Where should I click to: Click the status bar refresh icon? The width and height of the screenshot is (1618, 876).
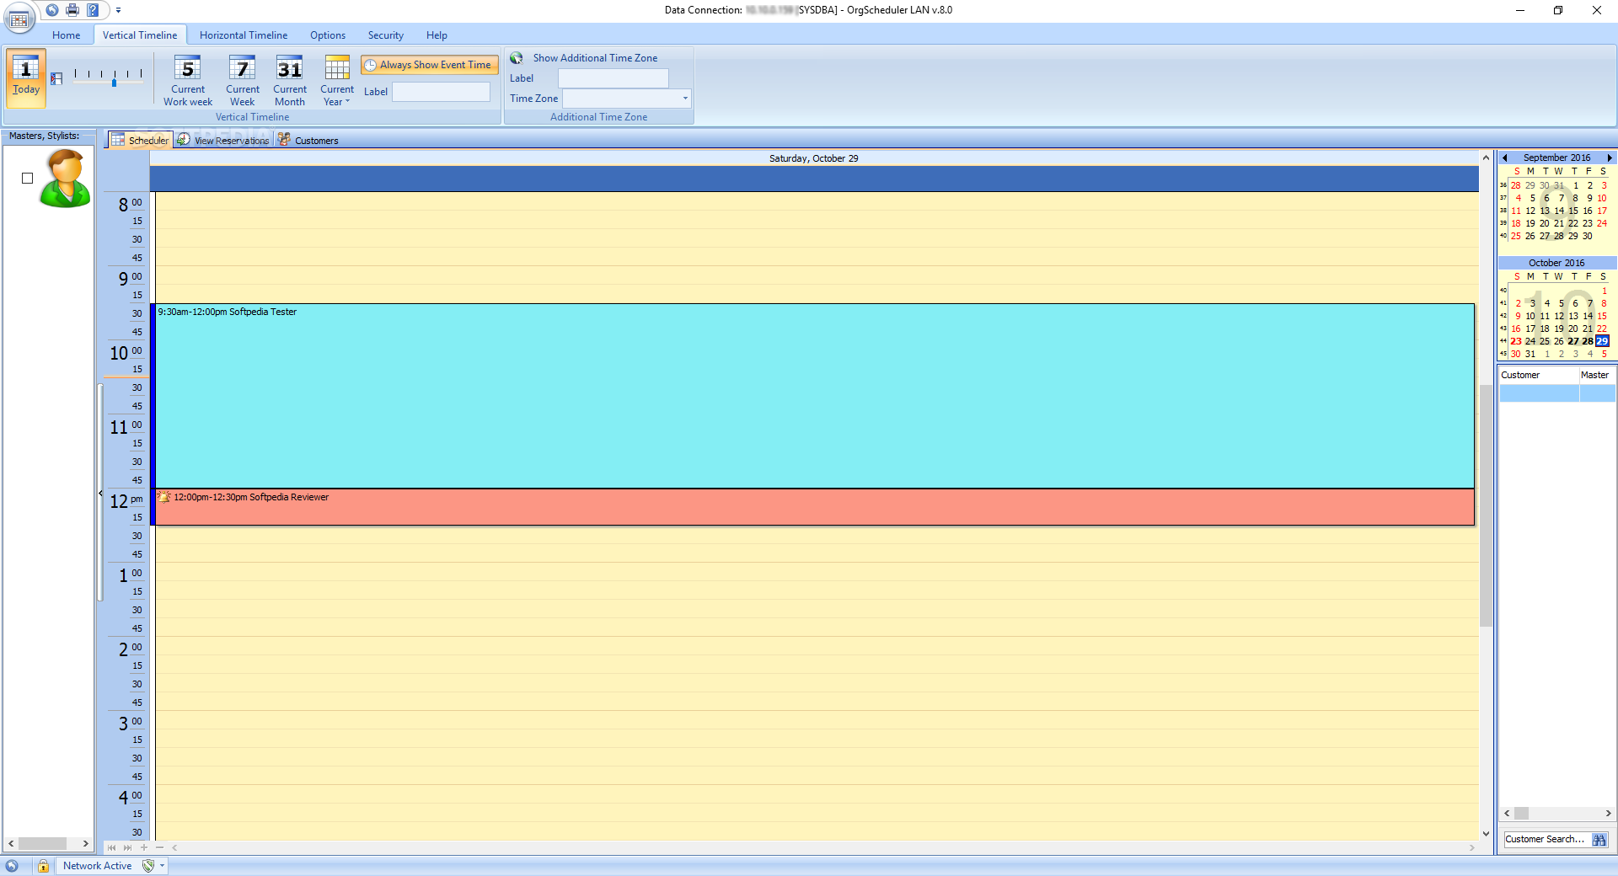12,866
